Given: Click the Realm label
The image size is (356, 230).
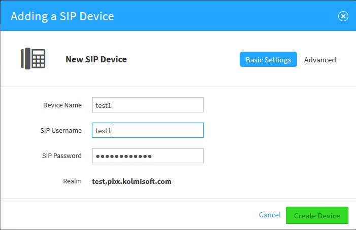Looking at the screenshot, I should point(72,181).
